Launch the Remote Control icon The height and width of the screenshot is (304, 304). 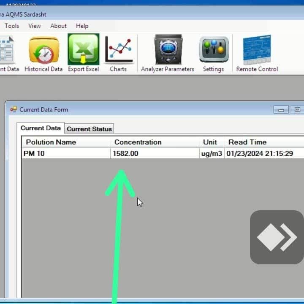(x=257, y=51)
